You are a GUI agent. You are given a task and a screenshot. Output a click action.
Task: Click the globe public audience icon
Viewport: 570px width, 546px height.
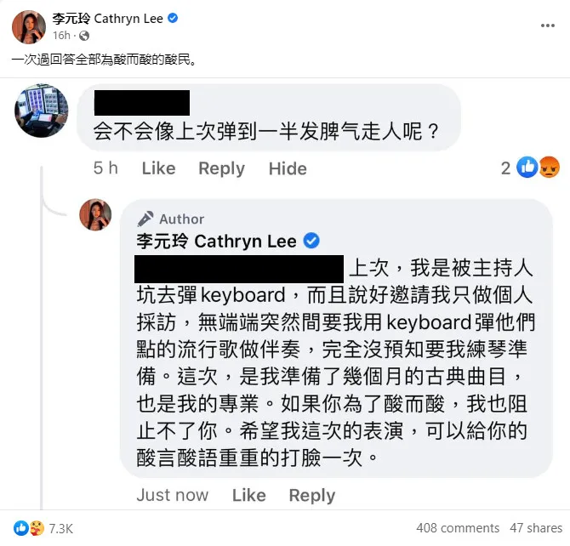pyautogui.click(x=84, y=36)
